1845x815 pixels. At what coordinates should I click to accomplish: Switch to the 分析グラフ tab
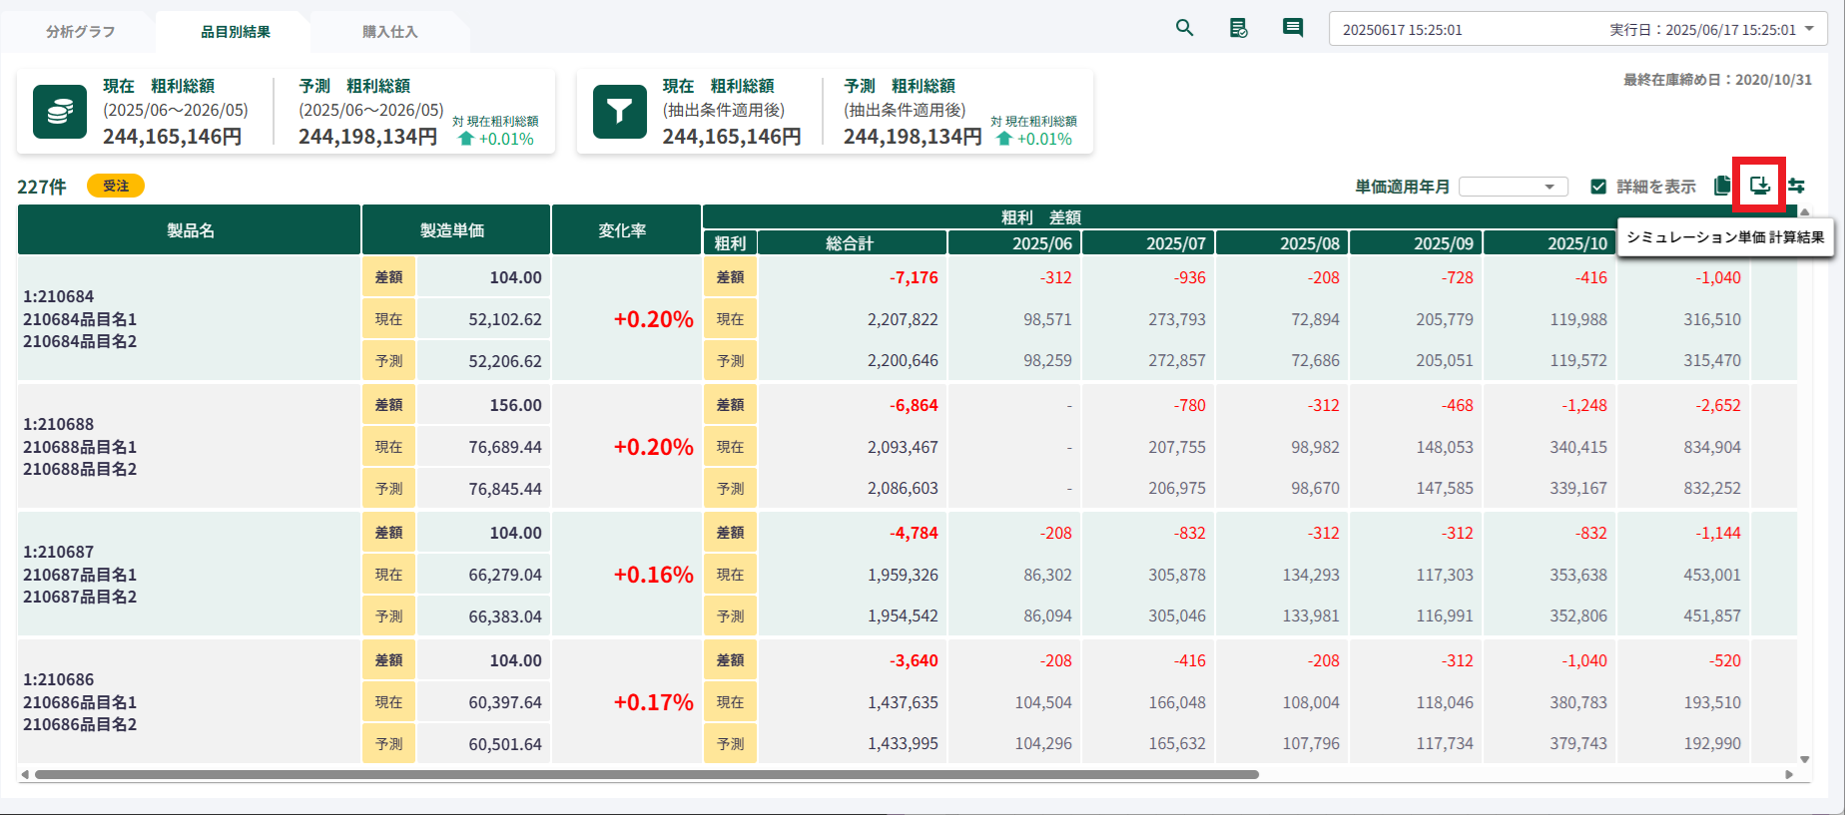click(80, 32)
